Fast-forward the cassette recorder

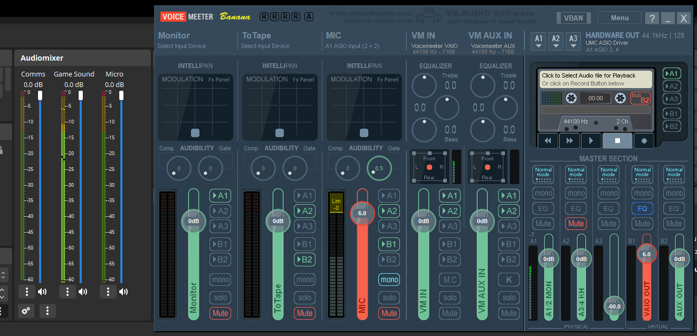pyautogui.click(x=570, y=141)
